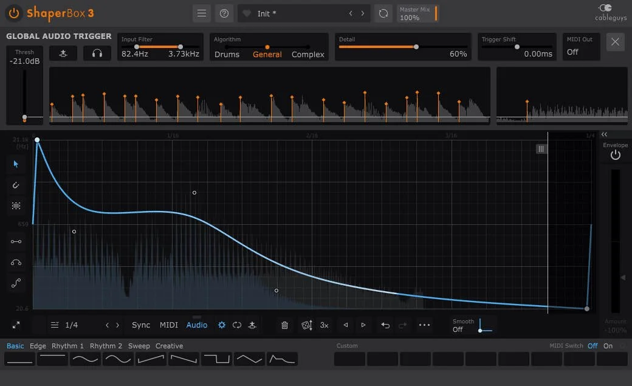Click the loop cycle icon
Image resolution: width=632 pixels, height=386 pixels.
[237, 325]
